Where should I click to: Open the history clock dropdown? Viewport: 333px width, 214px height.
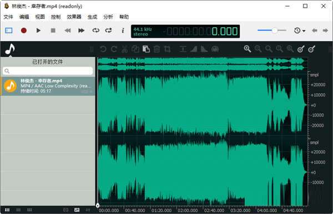300,30
